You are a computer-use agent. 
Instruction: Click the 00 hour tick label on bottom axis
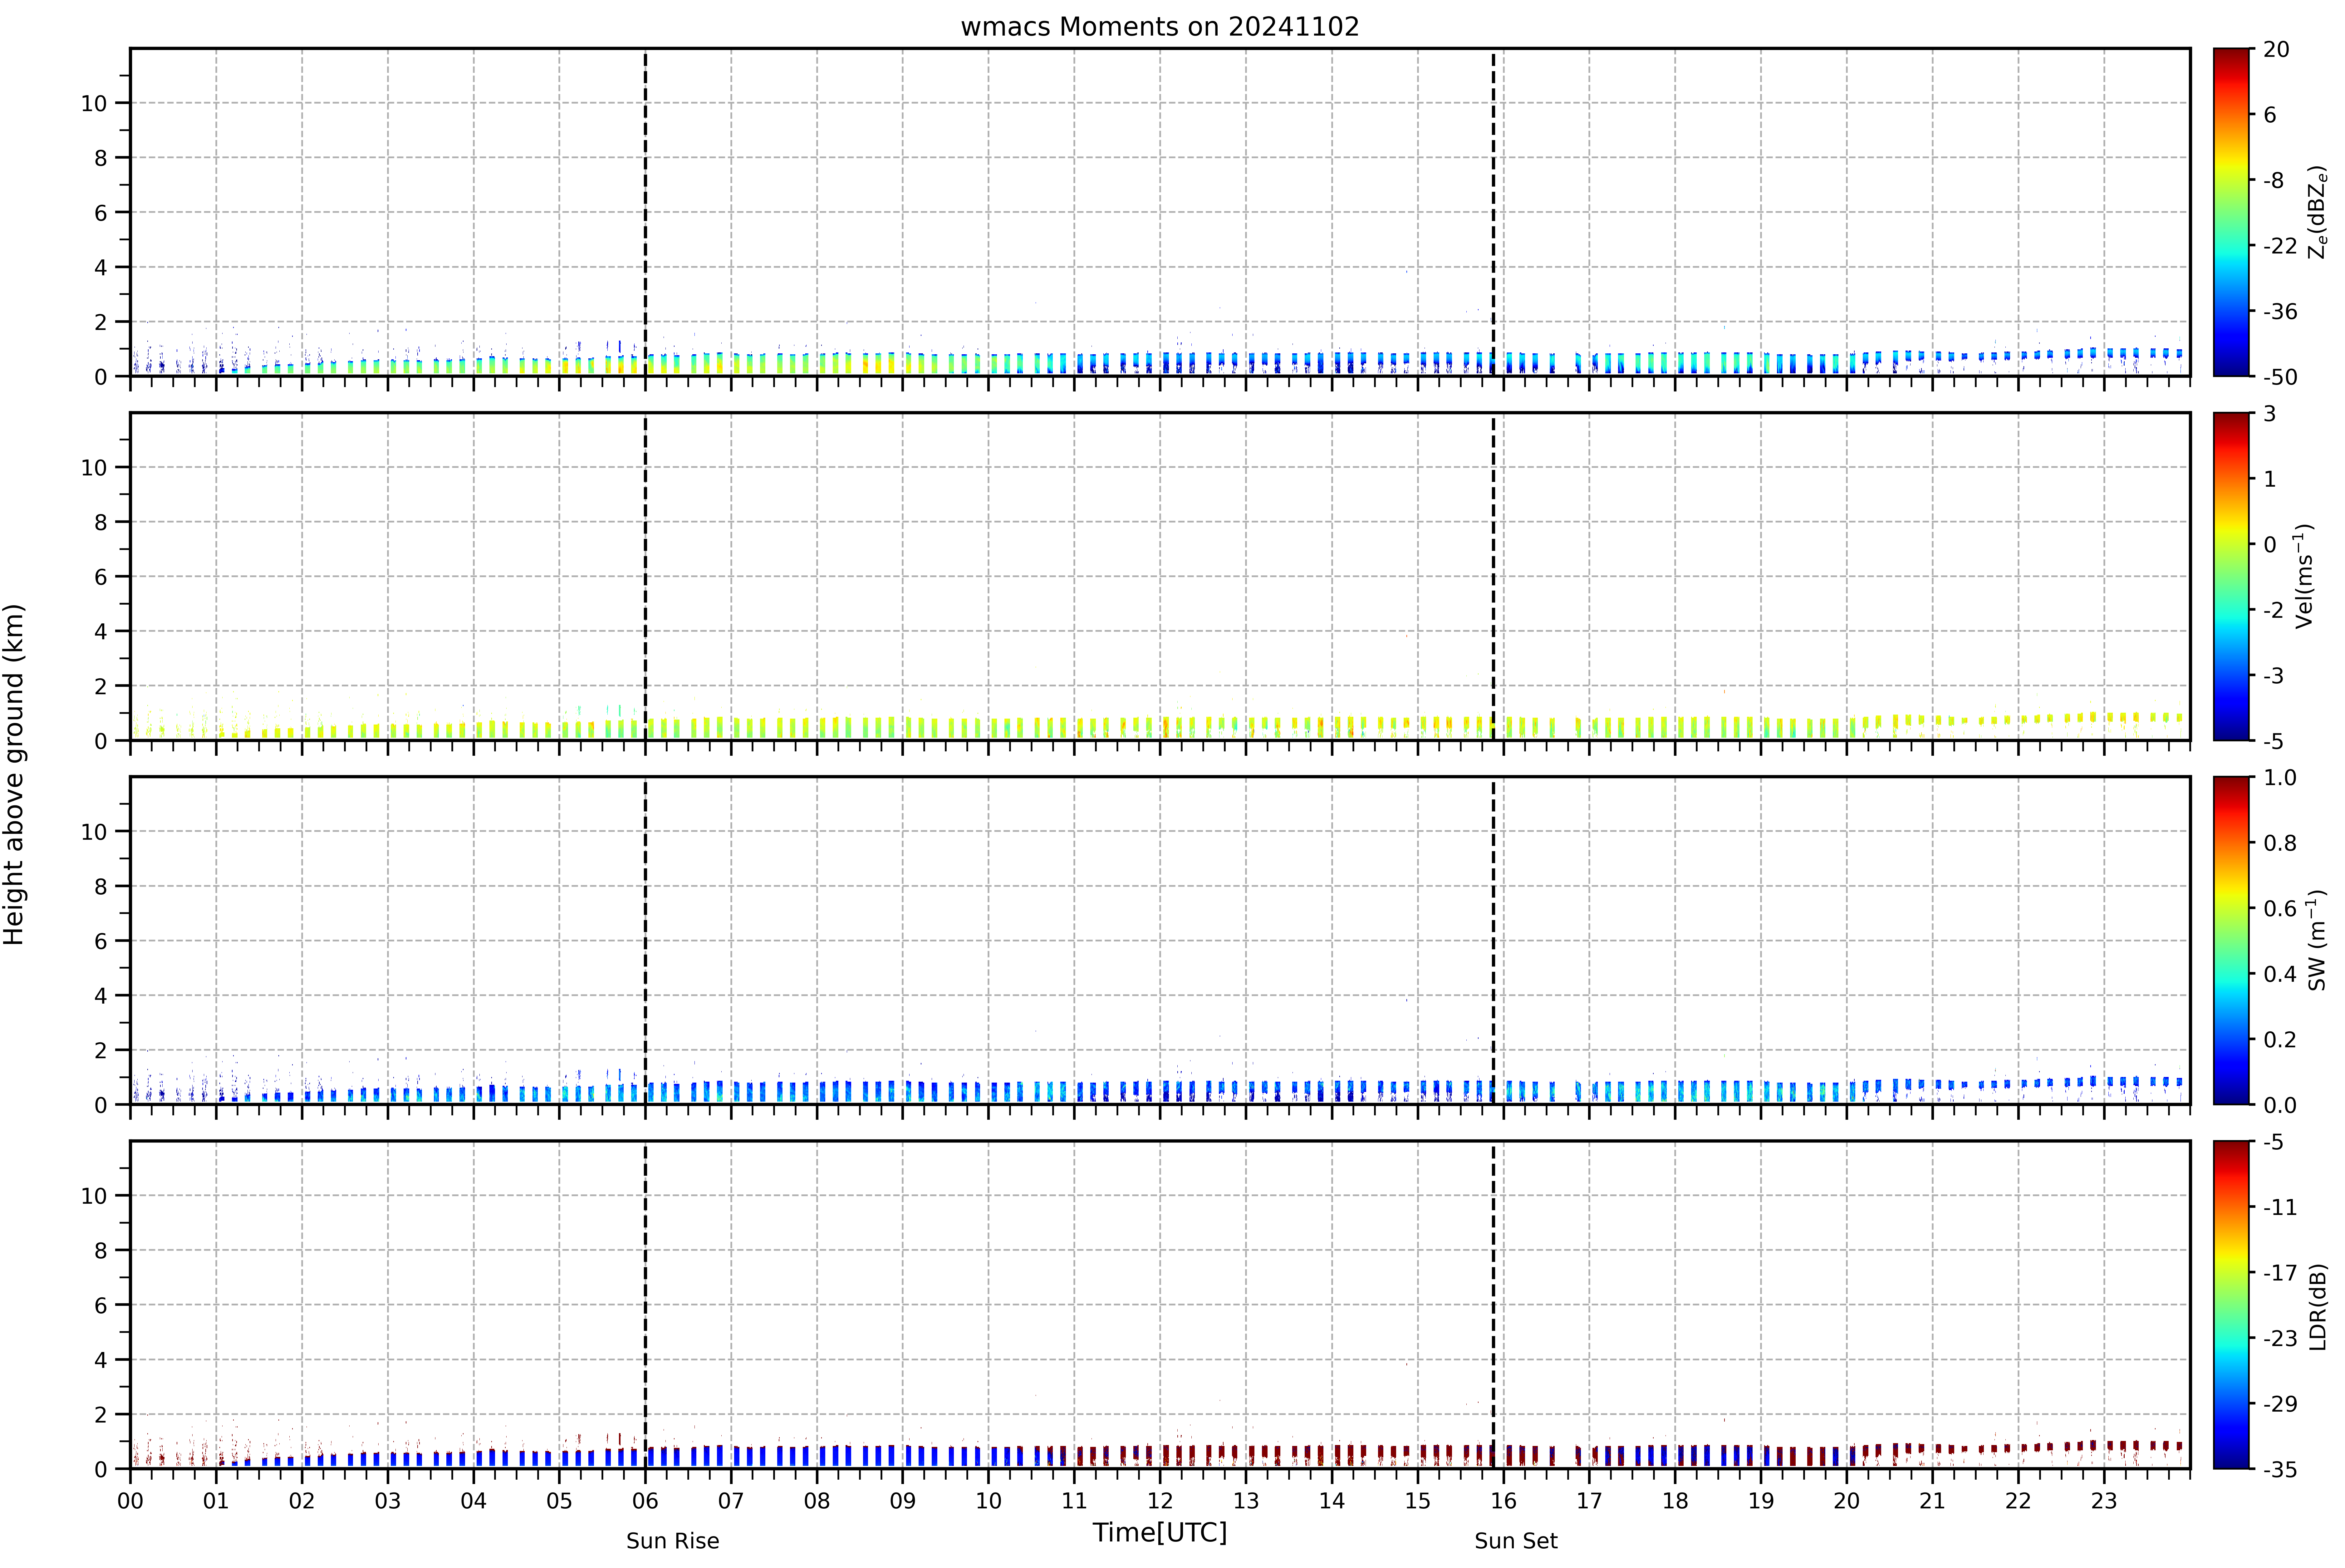pos(130,1501)
